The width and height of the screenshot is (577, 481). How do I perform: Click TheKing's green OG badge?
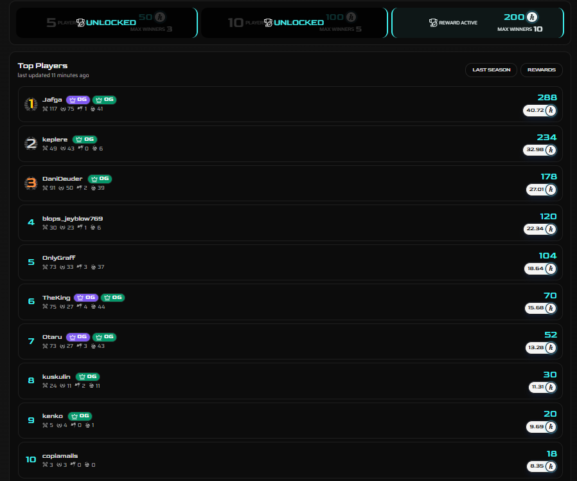[112, 298]
